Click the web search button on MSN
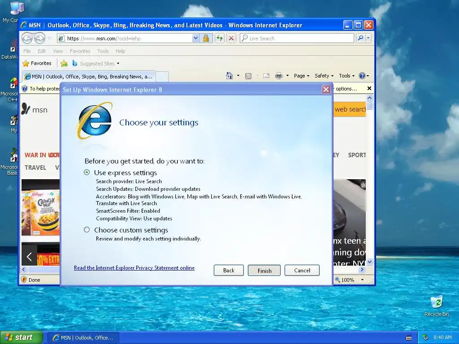459x344 pixels. (x=350, y=109)
